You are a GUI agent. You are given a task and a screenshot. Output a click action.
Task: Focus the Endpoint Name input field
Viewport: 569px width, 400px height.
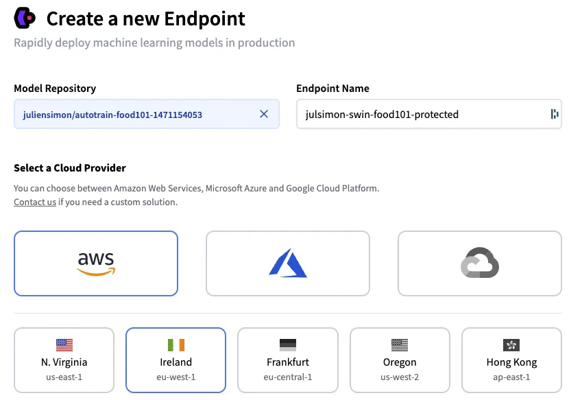[x=429, y=114]
